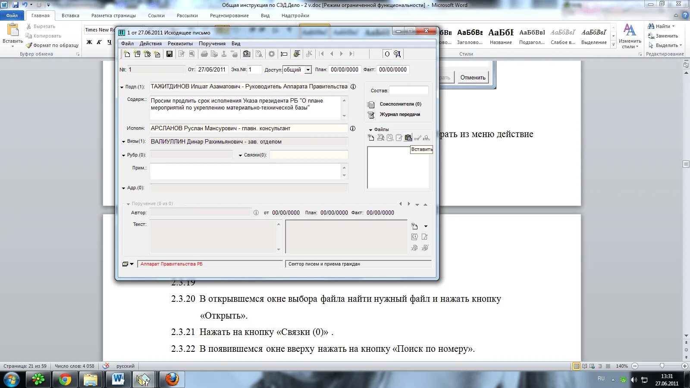Jump to the last record arrow in toolbar

(x=352, y=54)
